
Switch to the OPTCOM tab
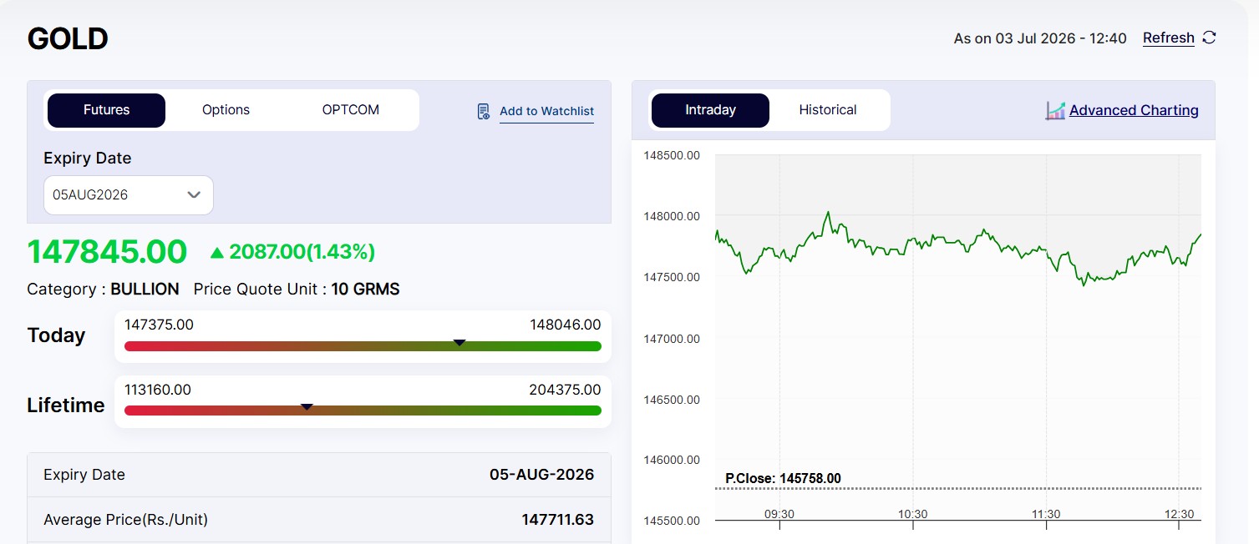351,110
